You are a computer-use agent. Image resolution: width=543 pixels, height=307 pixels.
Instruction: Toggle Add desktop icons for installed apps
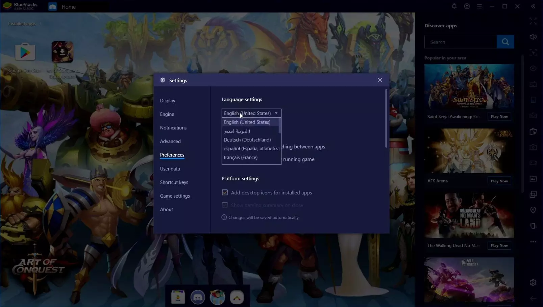click(225, 193)
